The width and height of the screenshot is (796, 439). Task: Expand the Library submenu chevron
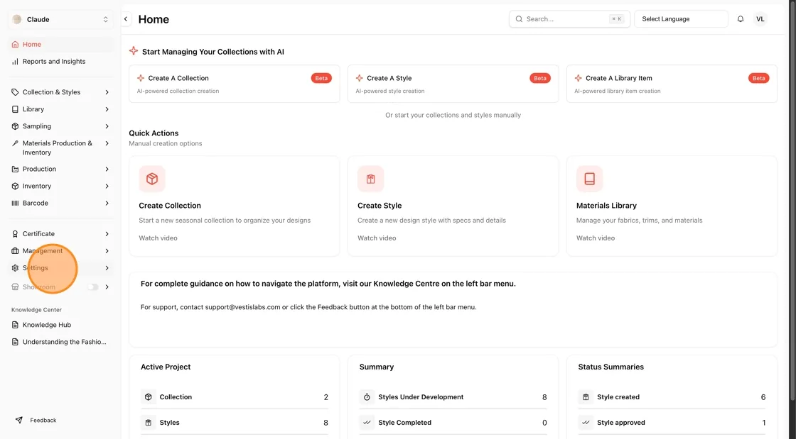(x=107, y=109)
